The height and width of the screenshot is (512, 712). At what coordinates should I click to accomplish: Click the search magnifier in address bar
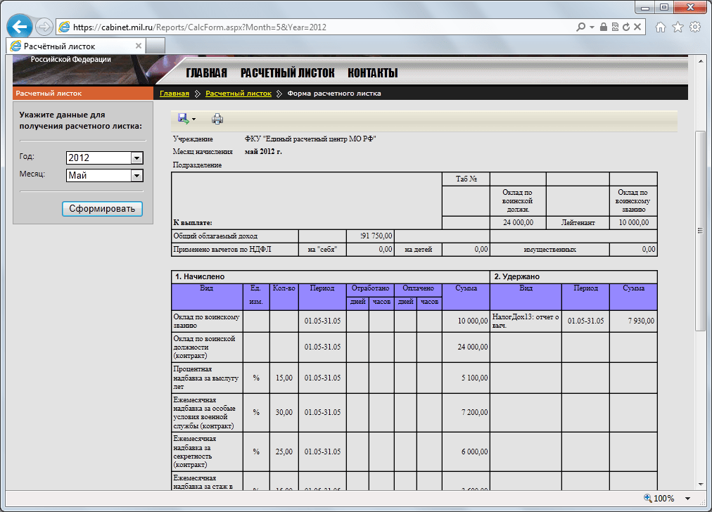coord(580,27)
